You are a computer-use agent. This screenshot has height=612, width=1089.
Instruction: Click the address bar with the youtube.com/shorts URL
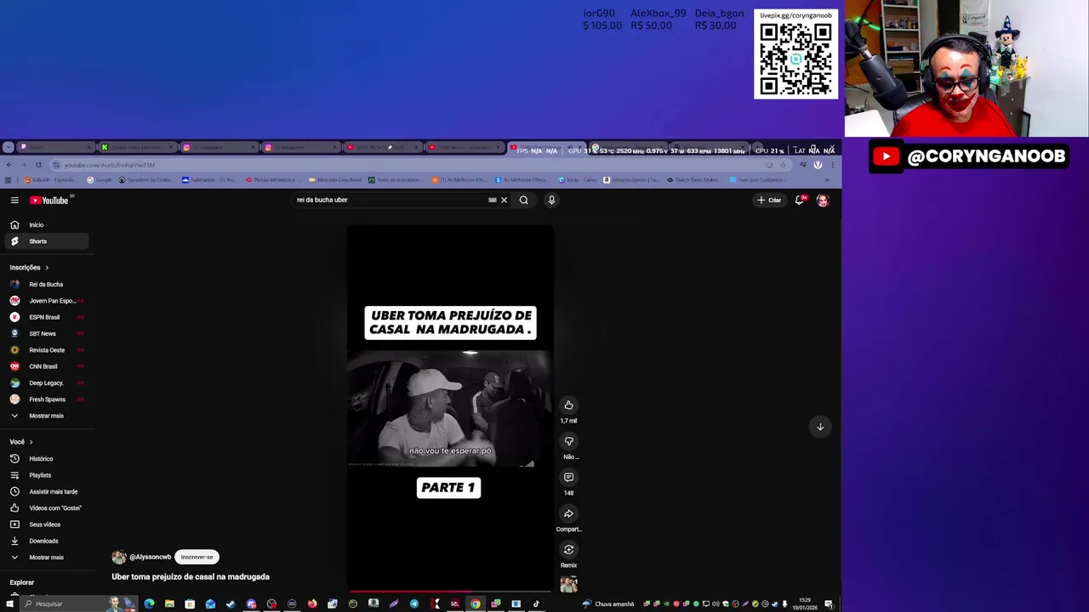408,165
